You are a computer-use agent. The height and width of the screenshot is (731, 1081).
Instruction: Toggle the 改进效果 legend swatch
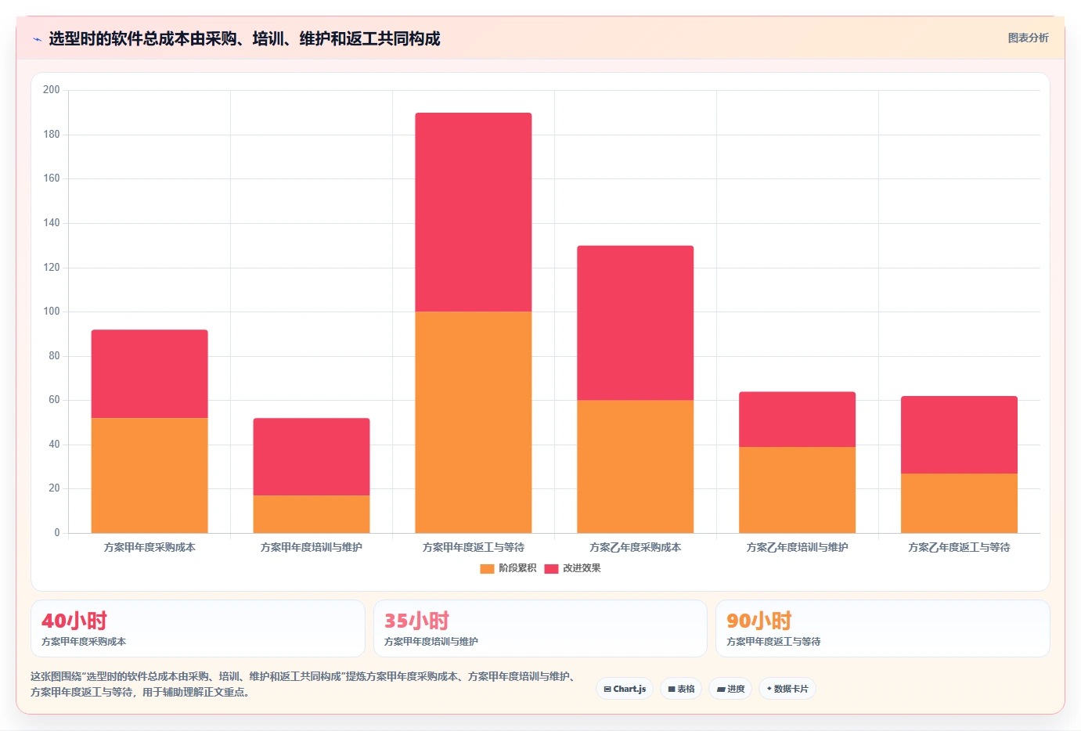551,568
